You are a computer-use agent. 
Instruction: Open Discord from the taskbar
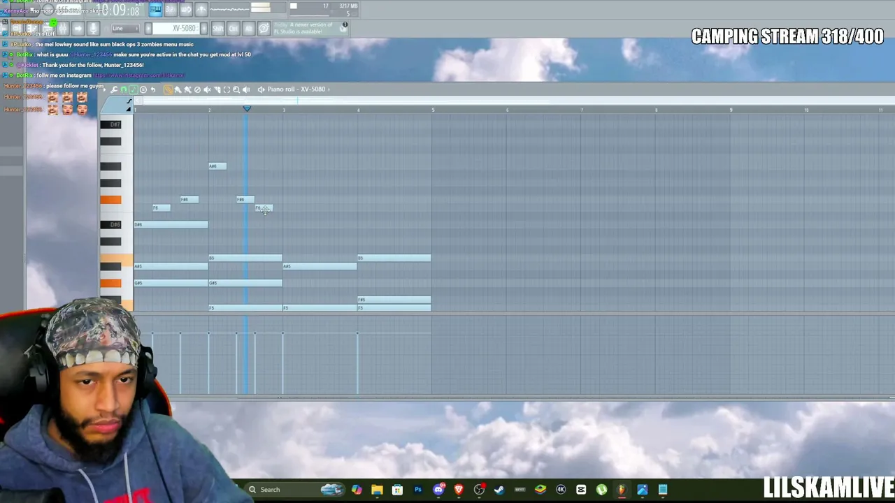[x=438, y=490]
